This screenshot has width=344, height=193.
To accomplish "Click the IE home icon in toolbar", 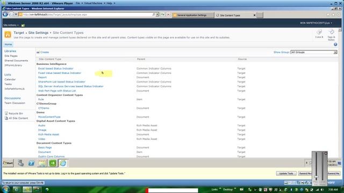I will coord(328,14).
